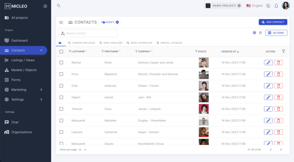Click the Add Contact button
294x162 pixels.
pyautogui.click(x=273, y=22)
